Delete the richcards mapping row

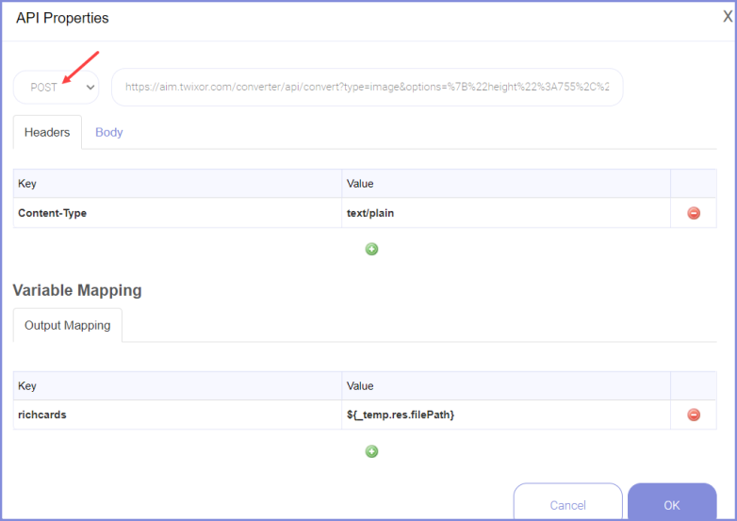pos(694,415)
